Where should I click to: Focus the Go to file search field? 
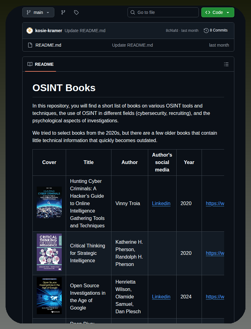163,12
